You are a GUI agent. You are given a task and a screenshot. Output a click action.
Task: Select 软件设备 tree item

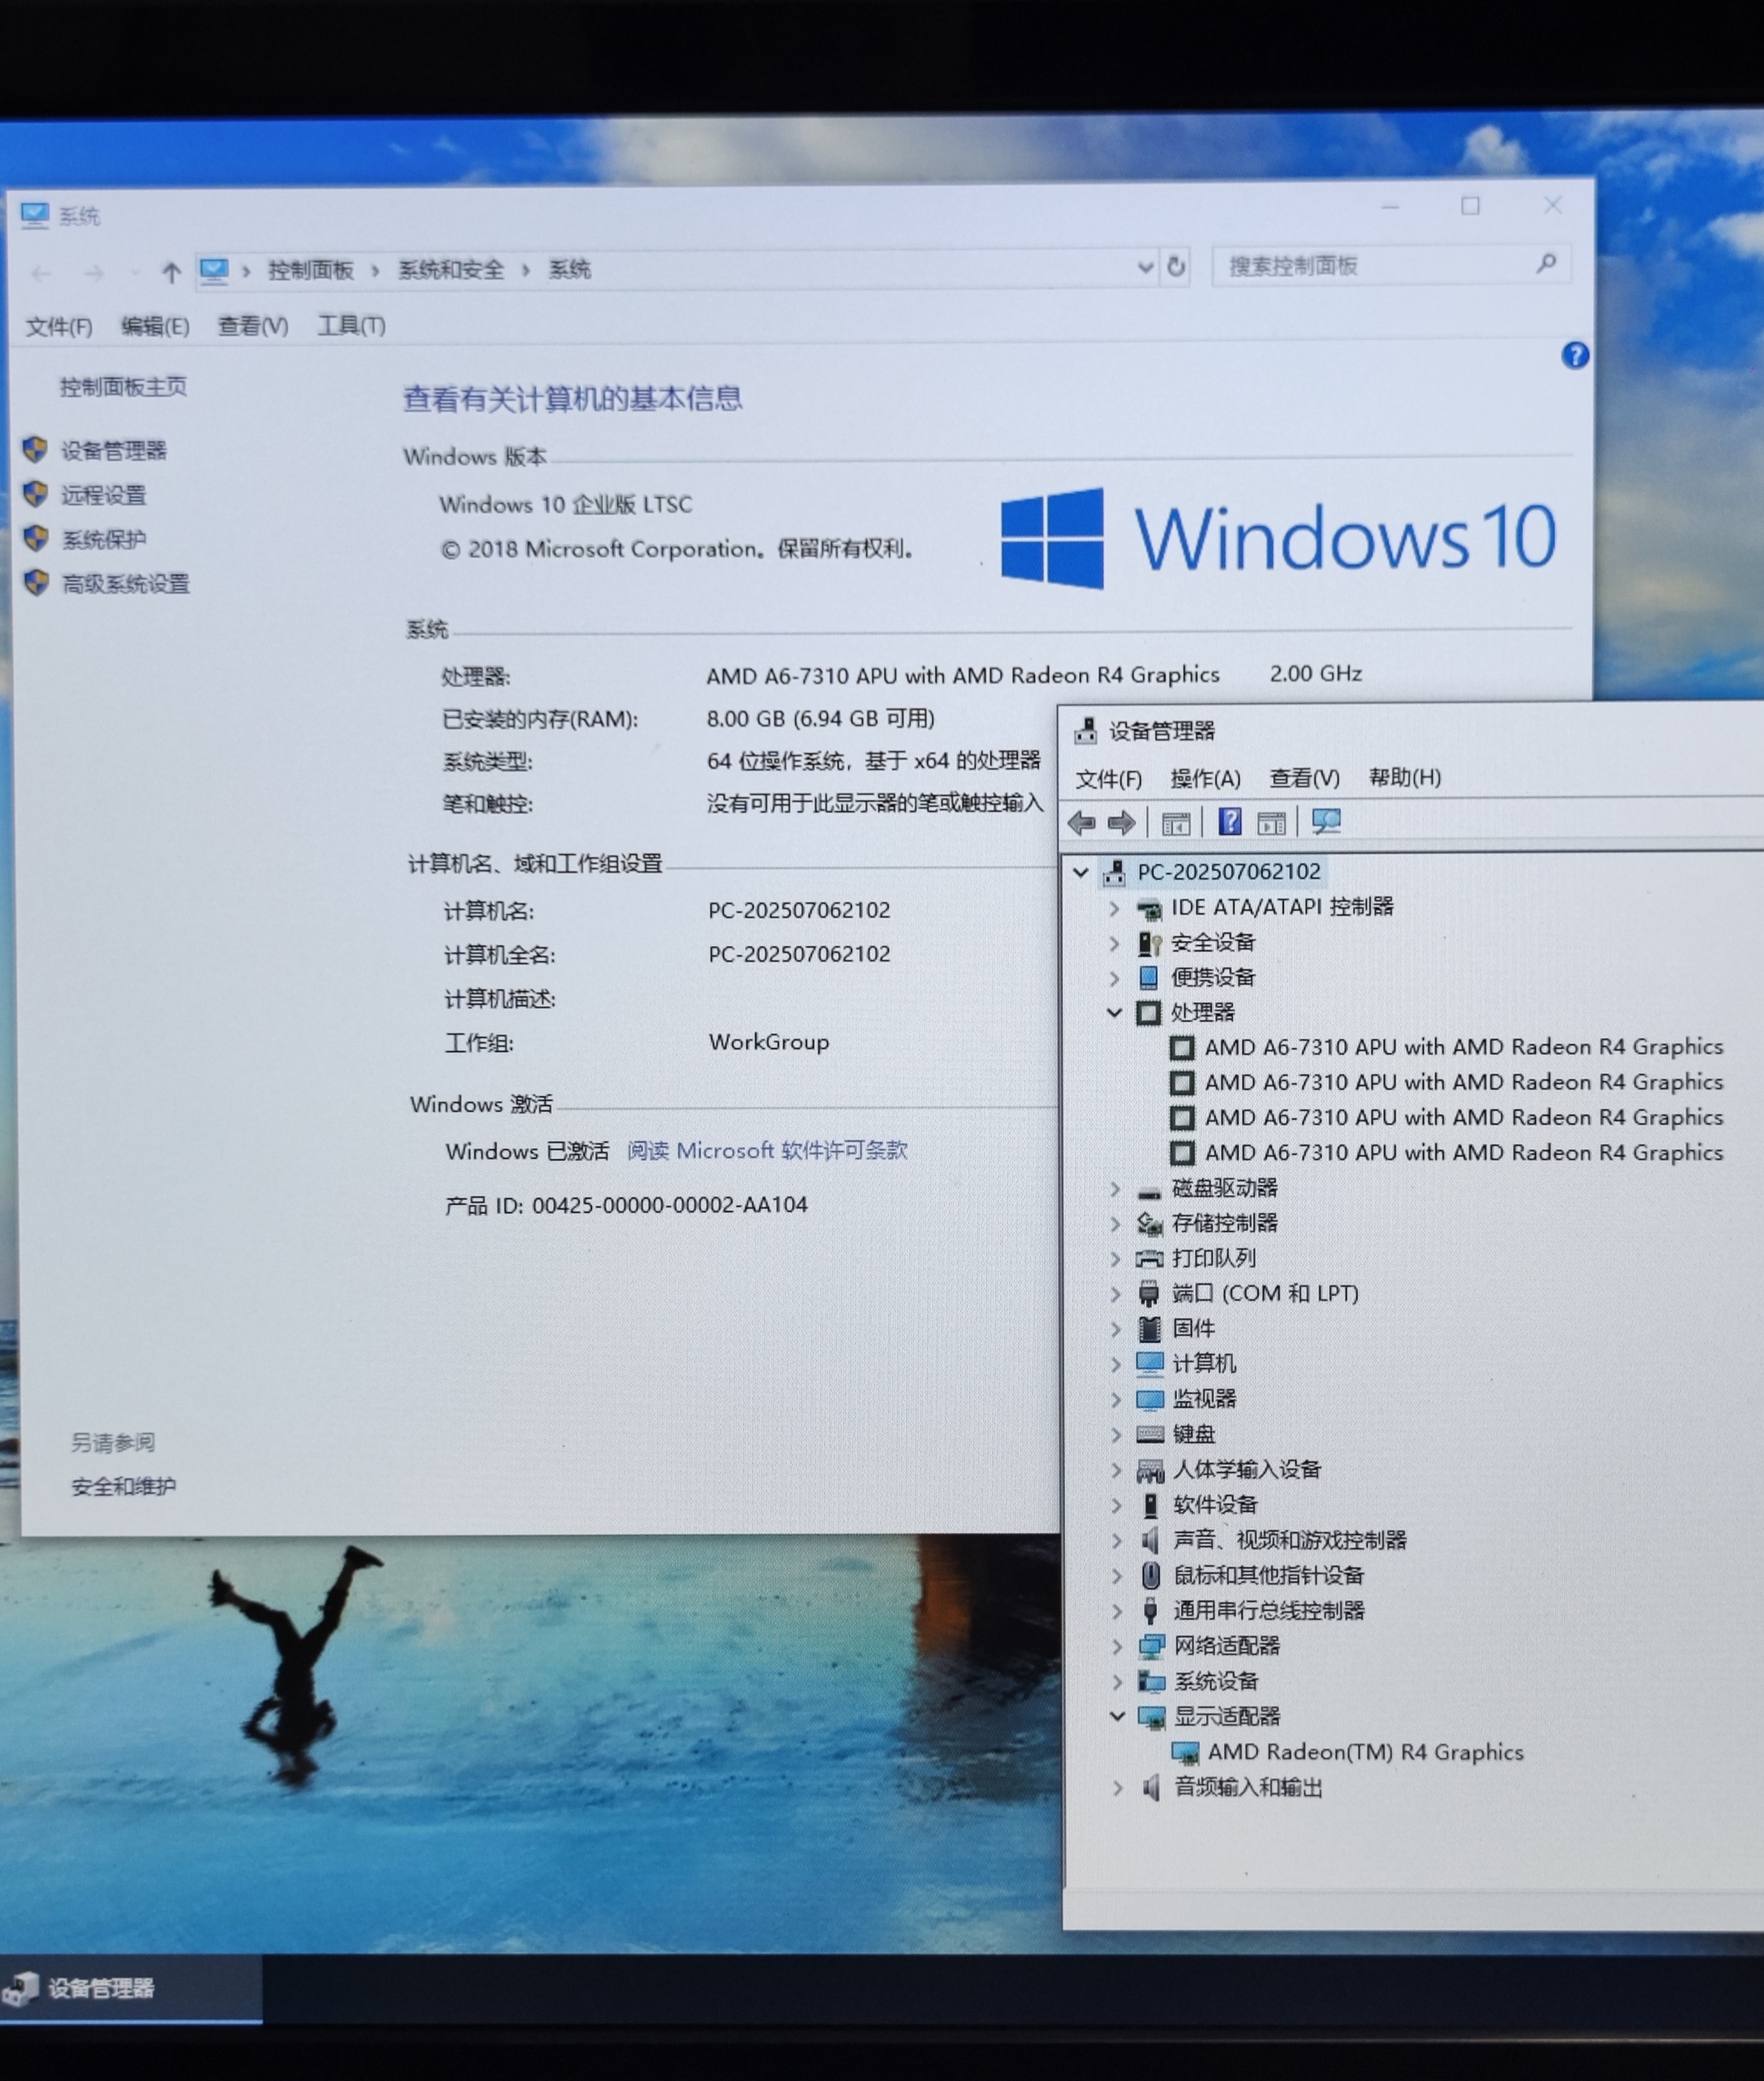pos(1215,1505)
